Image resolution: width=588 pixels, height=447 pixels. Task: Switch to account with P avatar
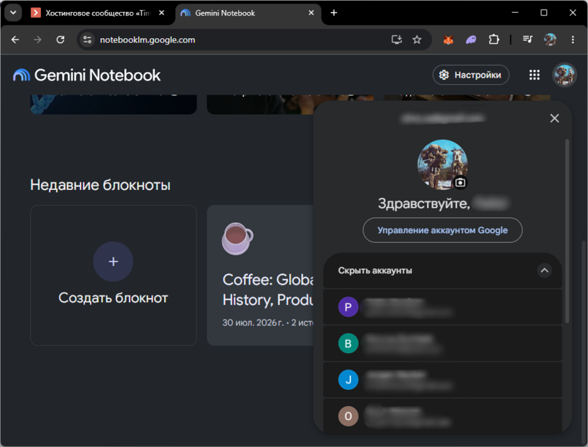coord(442,307)
